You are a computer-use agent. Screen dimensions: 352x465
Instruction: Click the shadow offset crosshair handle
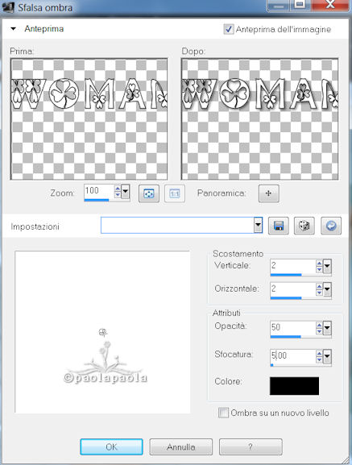pyautogui.click(x=103, y=333)
